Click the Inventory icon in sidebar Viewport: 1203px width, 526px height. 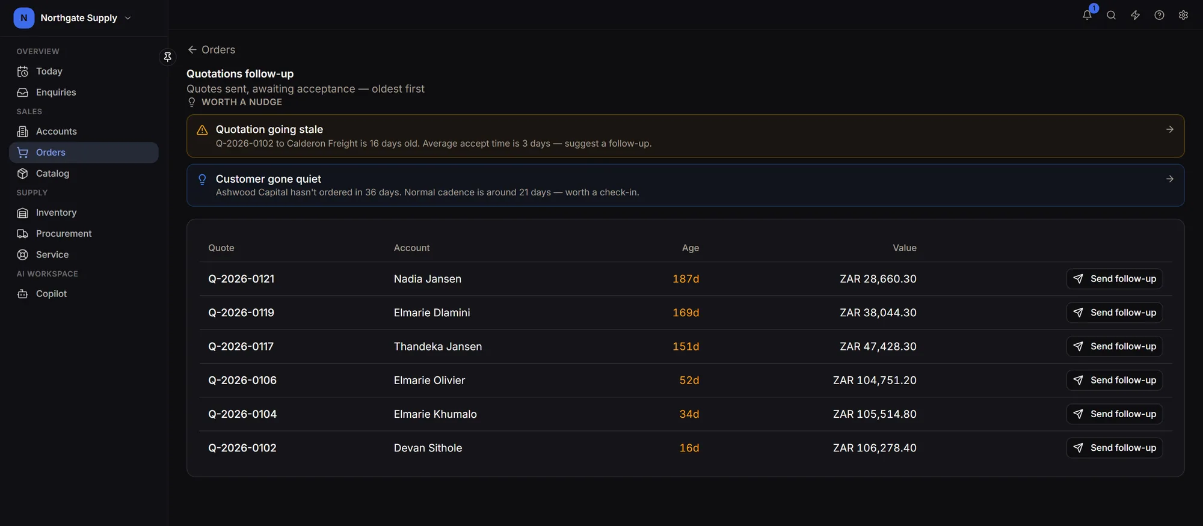pos(23,213)
